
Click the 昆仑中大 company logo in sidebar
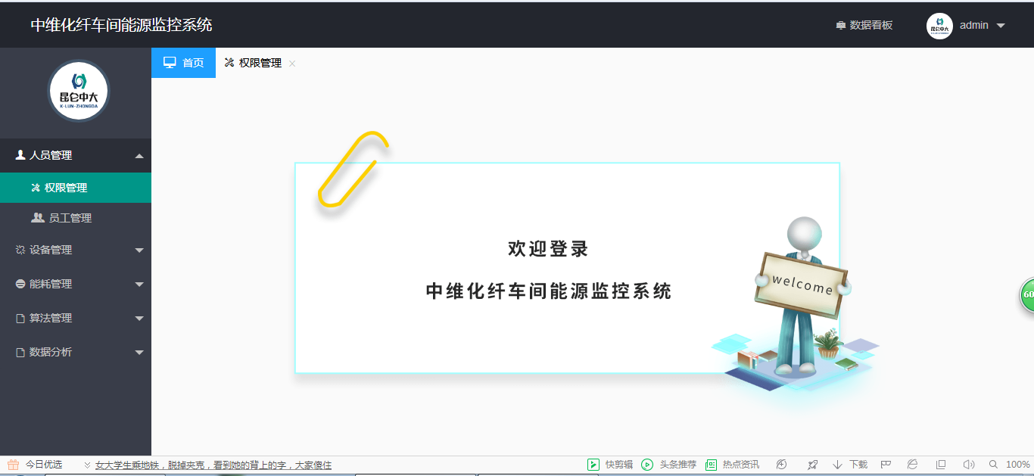79,91
